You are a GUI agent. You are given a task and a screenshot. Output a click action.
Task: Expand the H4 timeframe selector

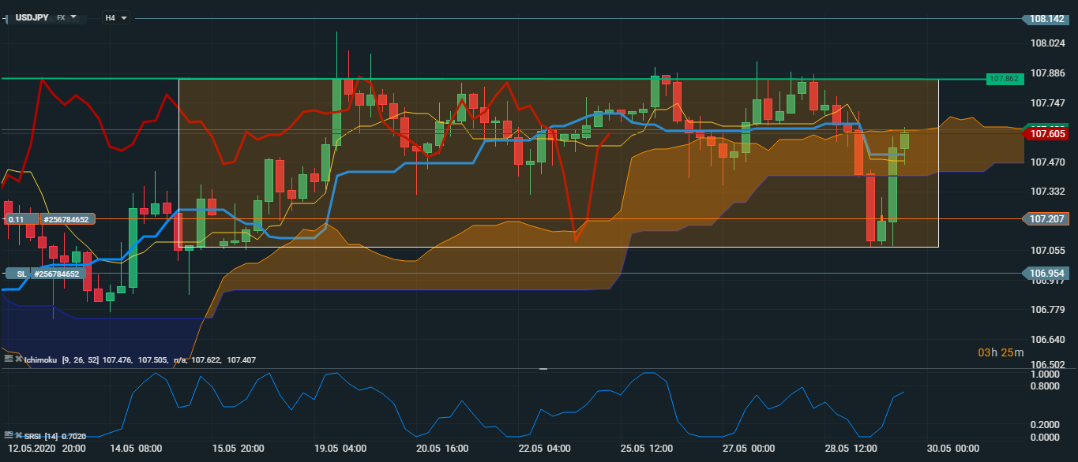[x=124, y=17]
